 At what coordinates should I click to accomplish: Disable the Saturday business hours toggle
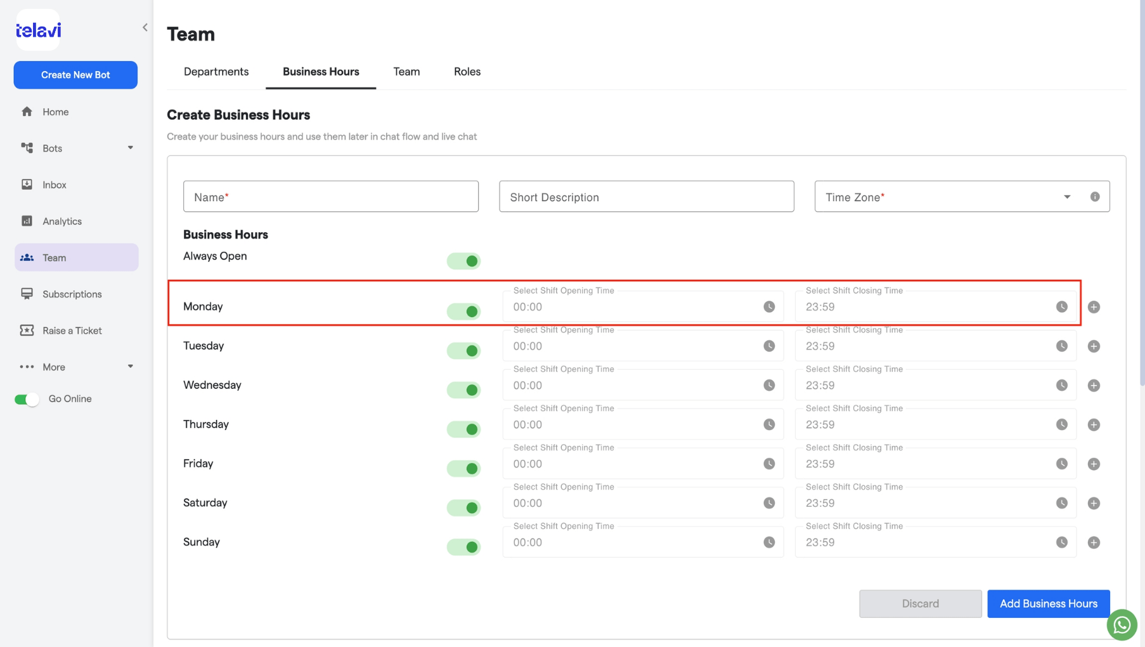point(463,507)
